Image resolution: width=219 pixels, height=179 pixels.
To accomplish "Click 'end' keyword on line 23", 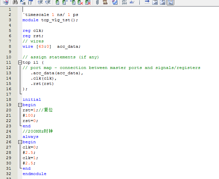I will pos(27,126).
